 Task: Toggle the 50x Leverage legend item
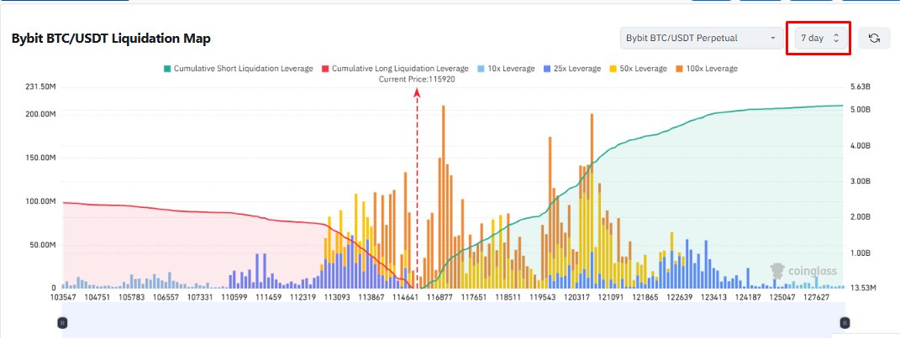pyautogui.click(x=638, y=69)
